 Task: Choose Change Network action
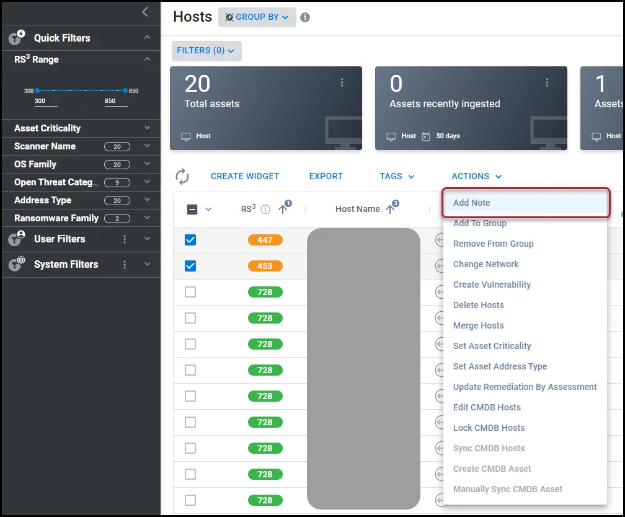click(x=525, y=264)
